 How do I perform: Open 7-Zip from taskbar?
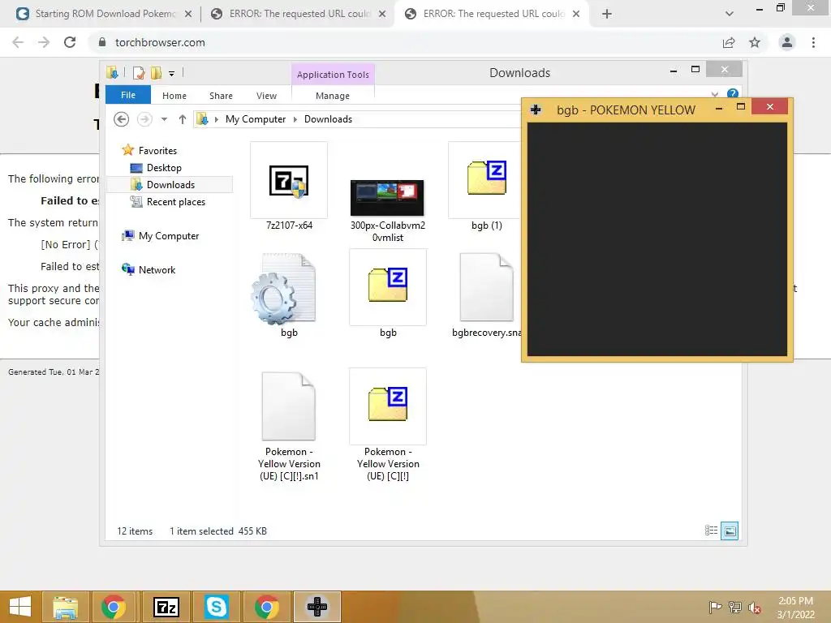coord(166,607)
